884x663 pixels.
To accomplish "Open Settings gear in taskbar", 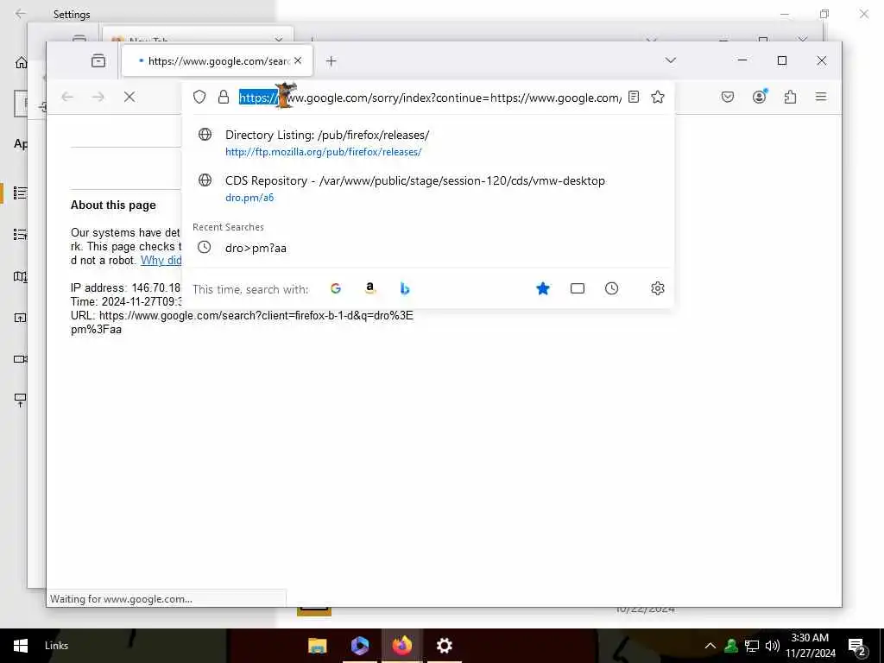I will tap(445, 646).
